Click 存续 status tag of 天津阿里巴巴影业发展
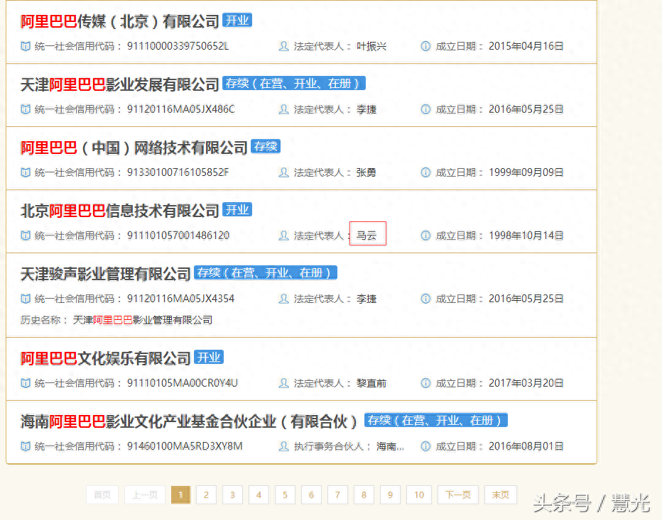Image resolution: width=662 pixels, height=520 pixels. (x=294, y=83)
